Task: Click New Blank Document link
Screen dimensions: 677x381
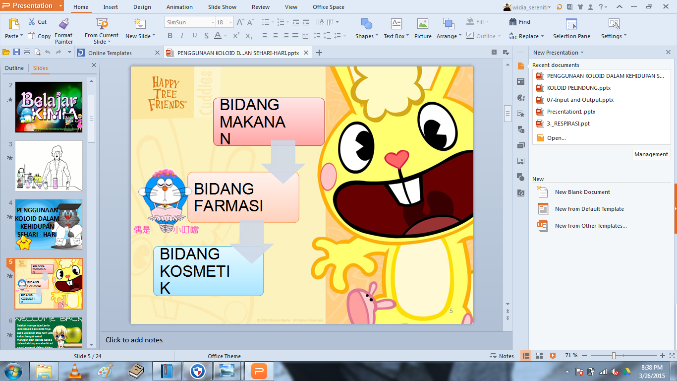Action: click(x=582, y=192)
